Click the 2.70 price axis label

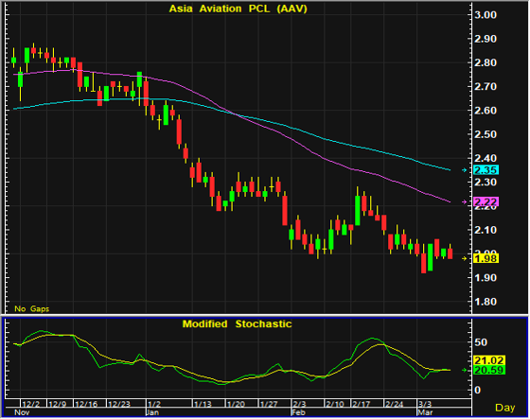coord(486,87)
